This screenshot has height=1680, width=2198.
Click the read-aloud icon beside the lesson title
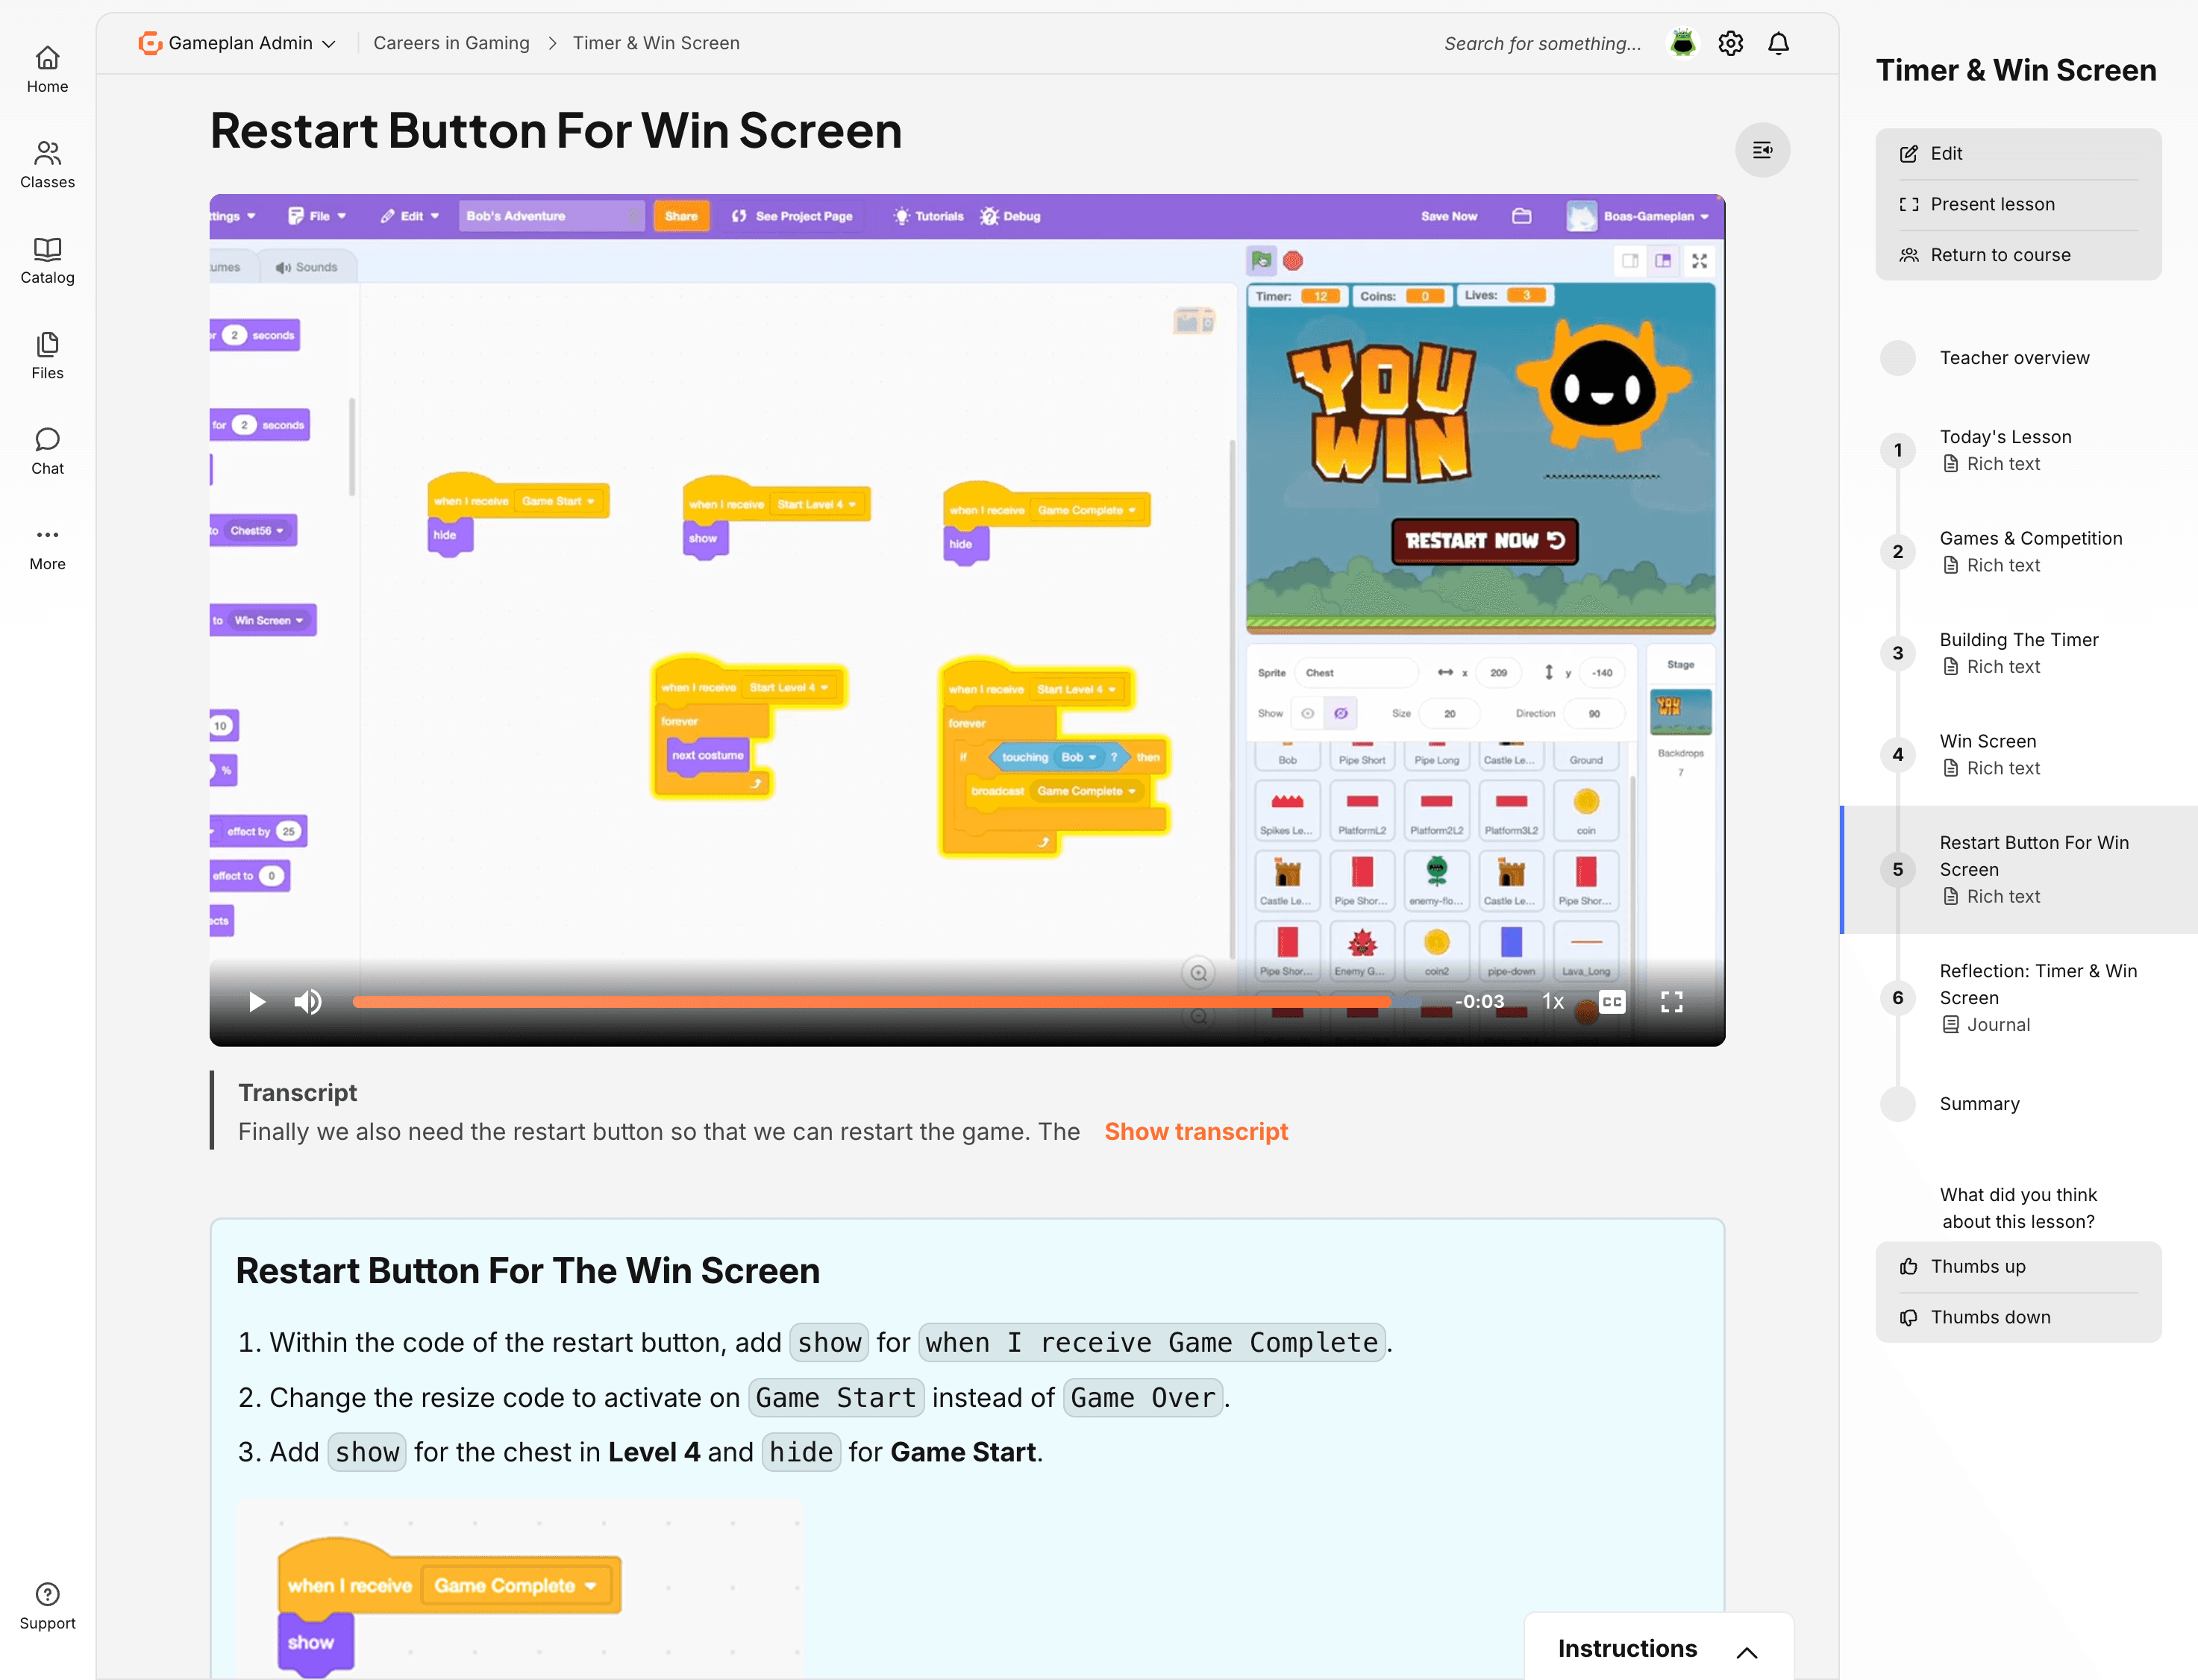[x=1763, y=150]
